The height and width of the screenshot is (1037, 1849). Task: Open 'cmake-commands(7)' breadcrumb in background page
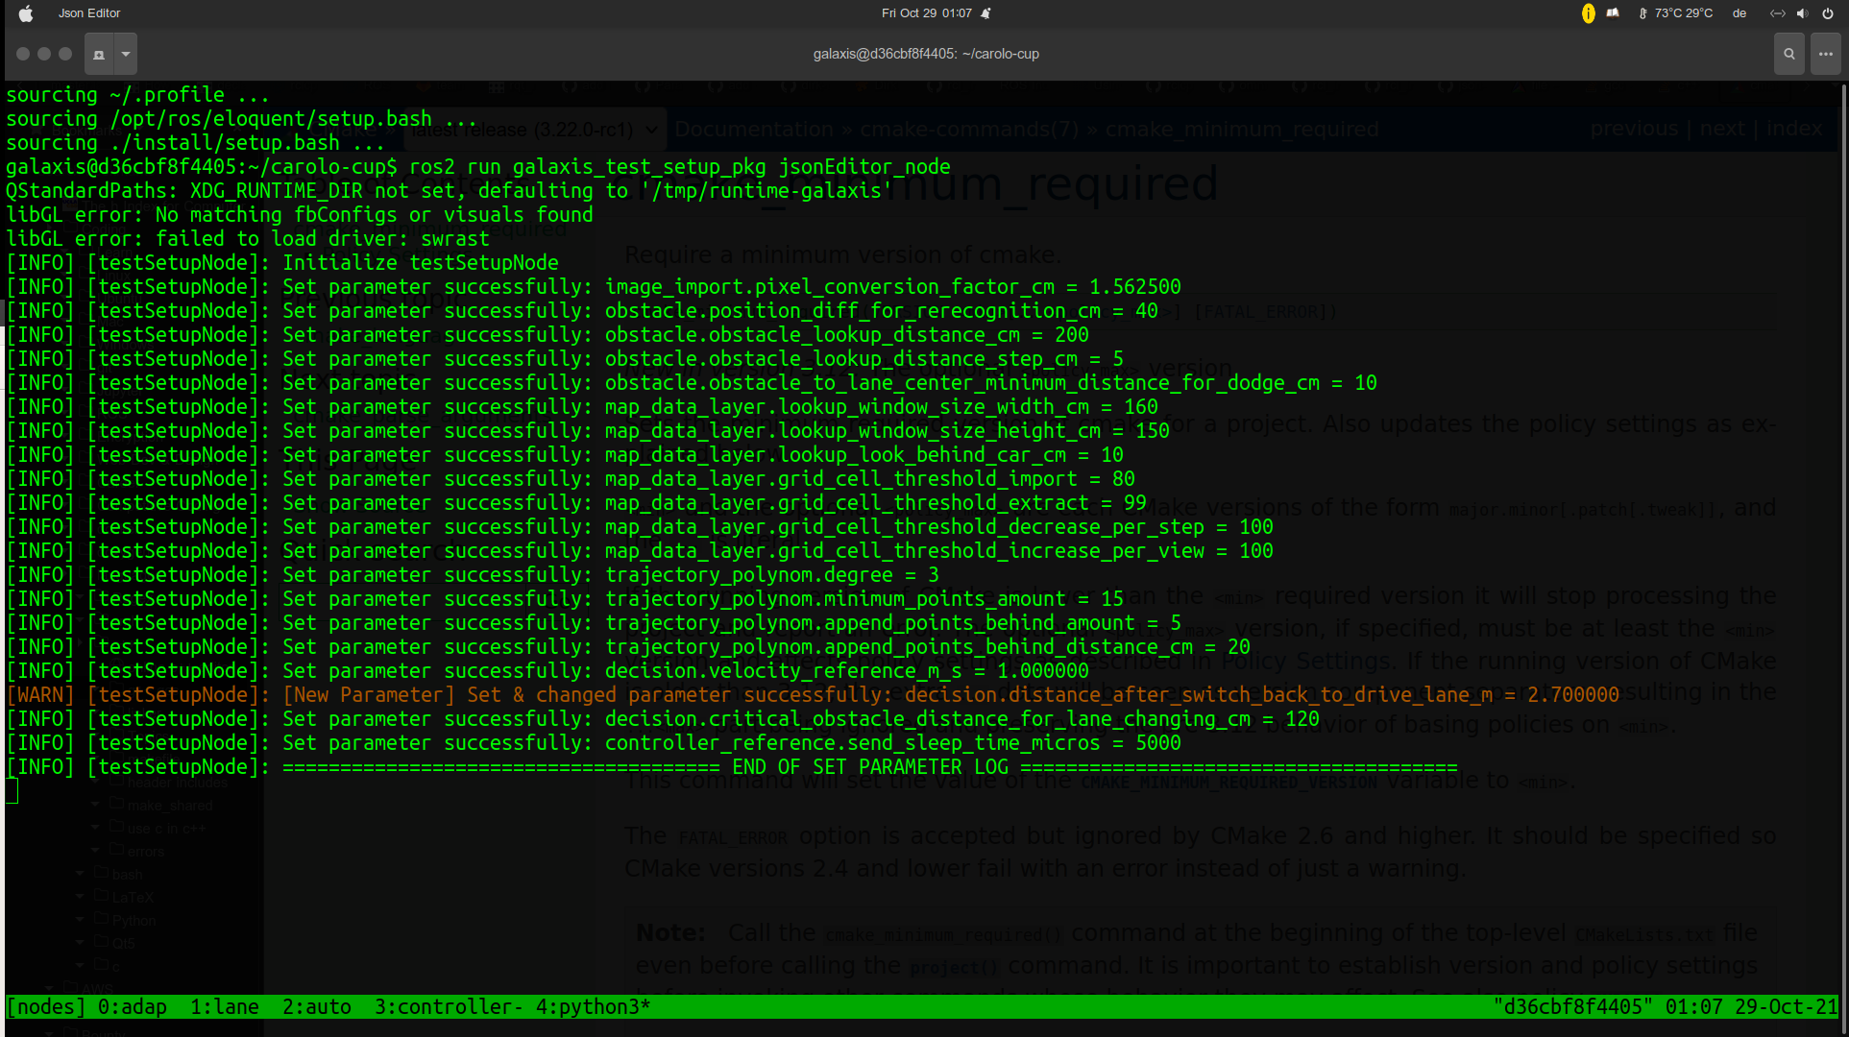pyautogui.click(x=969, y=130)
